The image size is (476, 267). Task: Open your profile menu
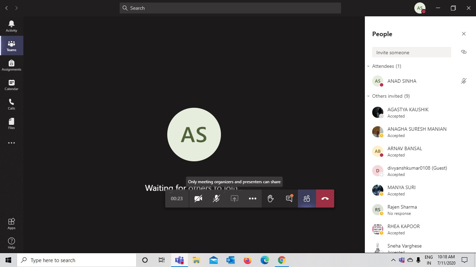point(420,8)
